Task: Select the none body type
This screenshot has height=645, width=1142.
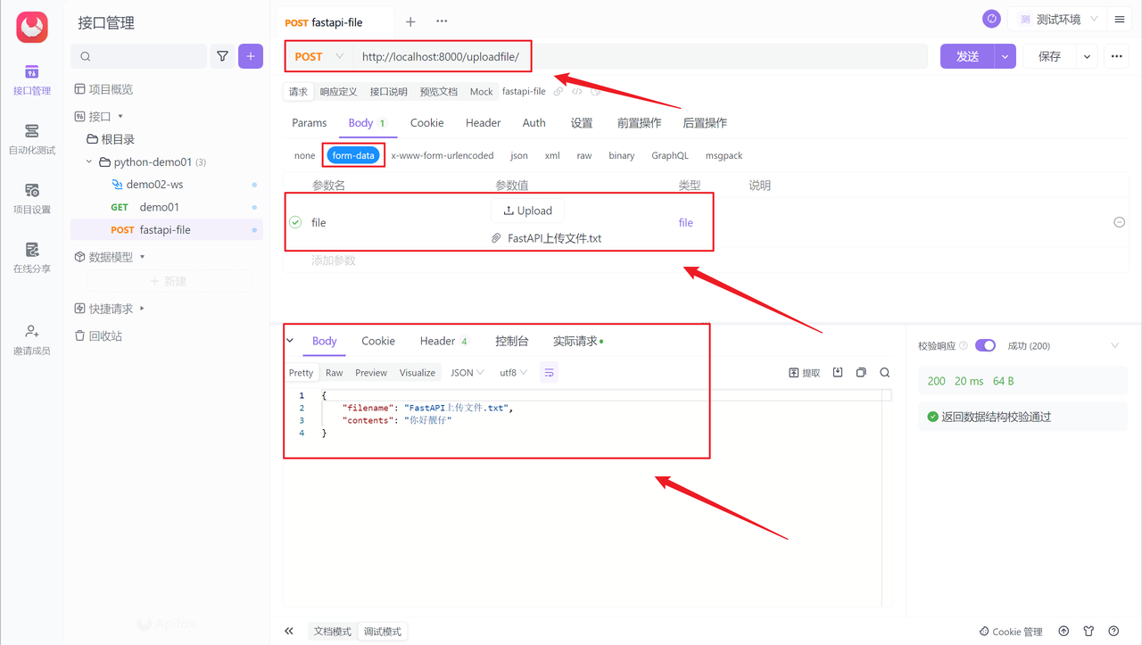Action: click(x=305, y=155)
